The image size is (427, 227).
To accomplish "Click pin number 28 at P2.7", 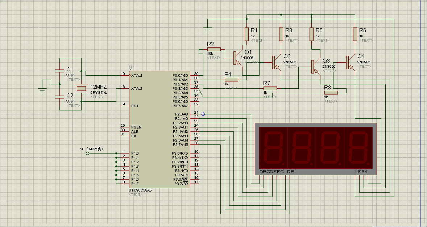I will tap(196, 143).
